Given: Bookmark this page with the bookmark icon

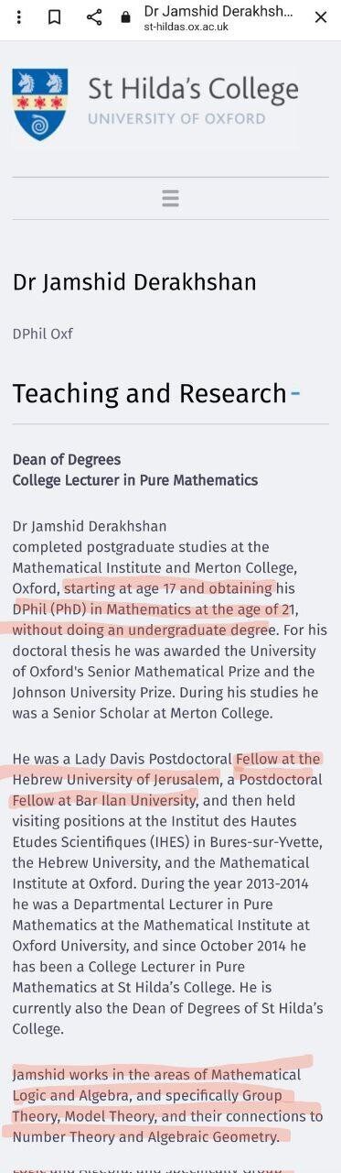Looking at the screenshot, I should 55,17.
